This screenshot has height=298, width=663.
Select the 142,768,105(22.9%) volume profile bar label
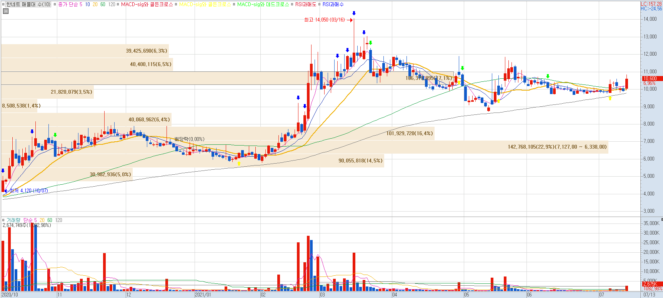click(x=557, y=147)
